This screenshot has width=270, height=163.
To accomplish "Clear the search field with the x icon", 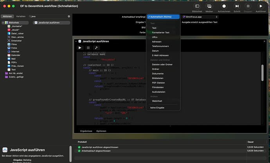I will coord(69,16).
